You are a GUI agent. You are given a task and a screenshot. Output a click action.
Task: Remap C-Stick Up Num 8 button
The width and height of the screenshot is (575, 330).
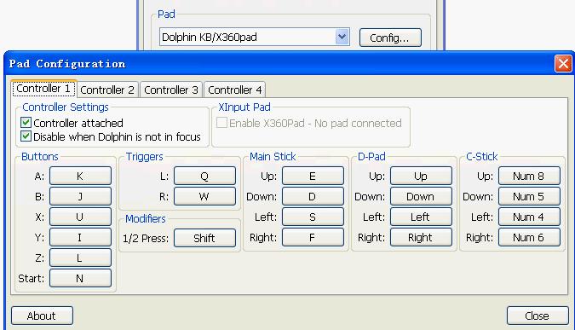click(x=529, y=176)
